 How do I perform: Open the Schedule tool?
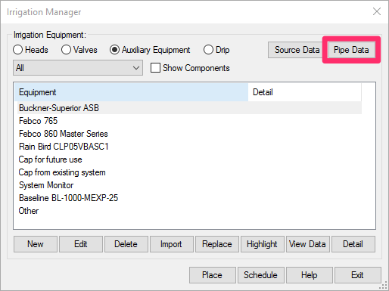[x=261, y=275]
